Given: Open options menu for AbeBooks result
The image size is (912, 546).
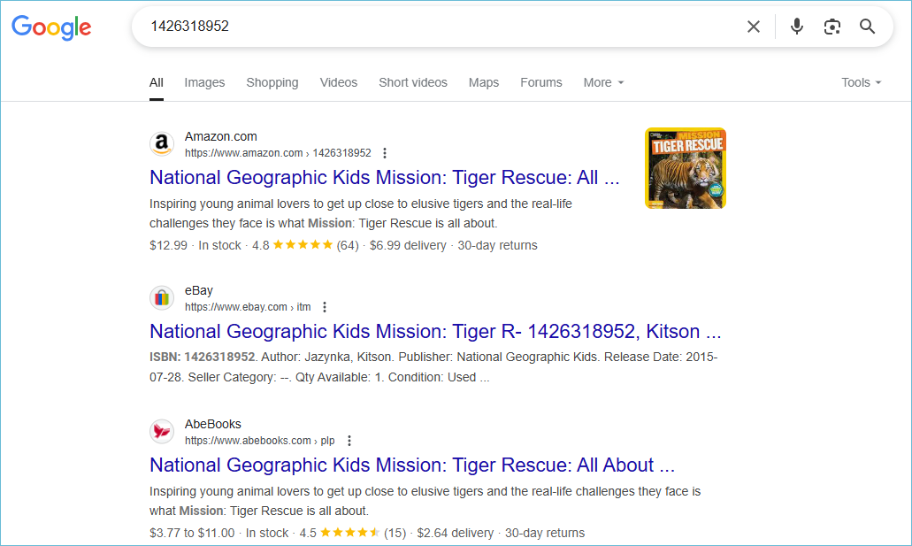Looking at the screenshot, I should tap(349, 441).
